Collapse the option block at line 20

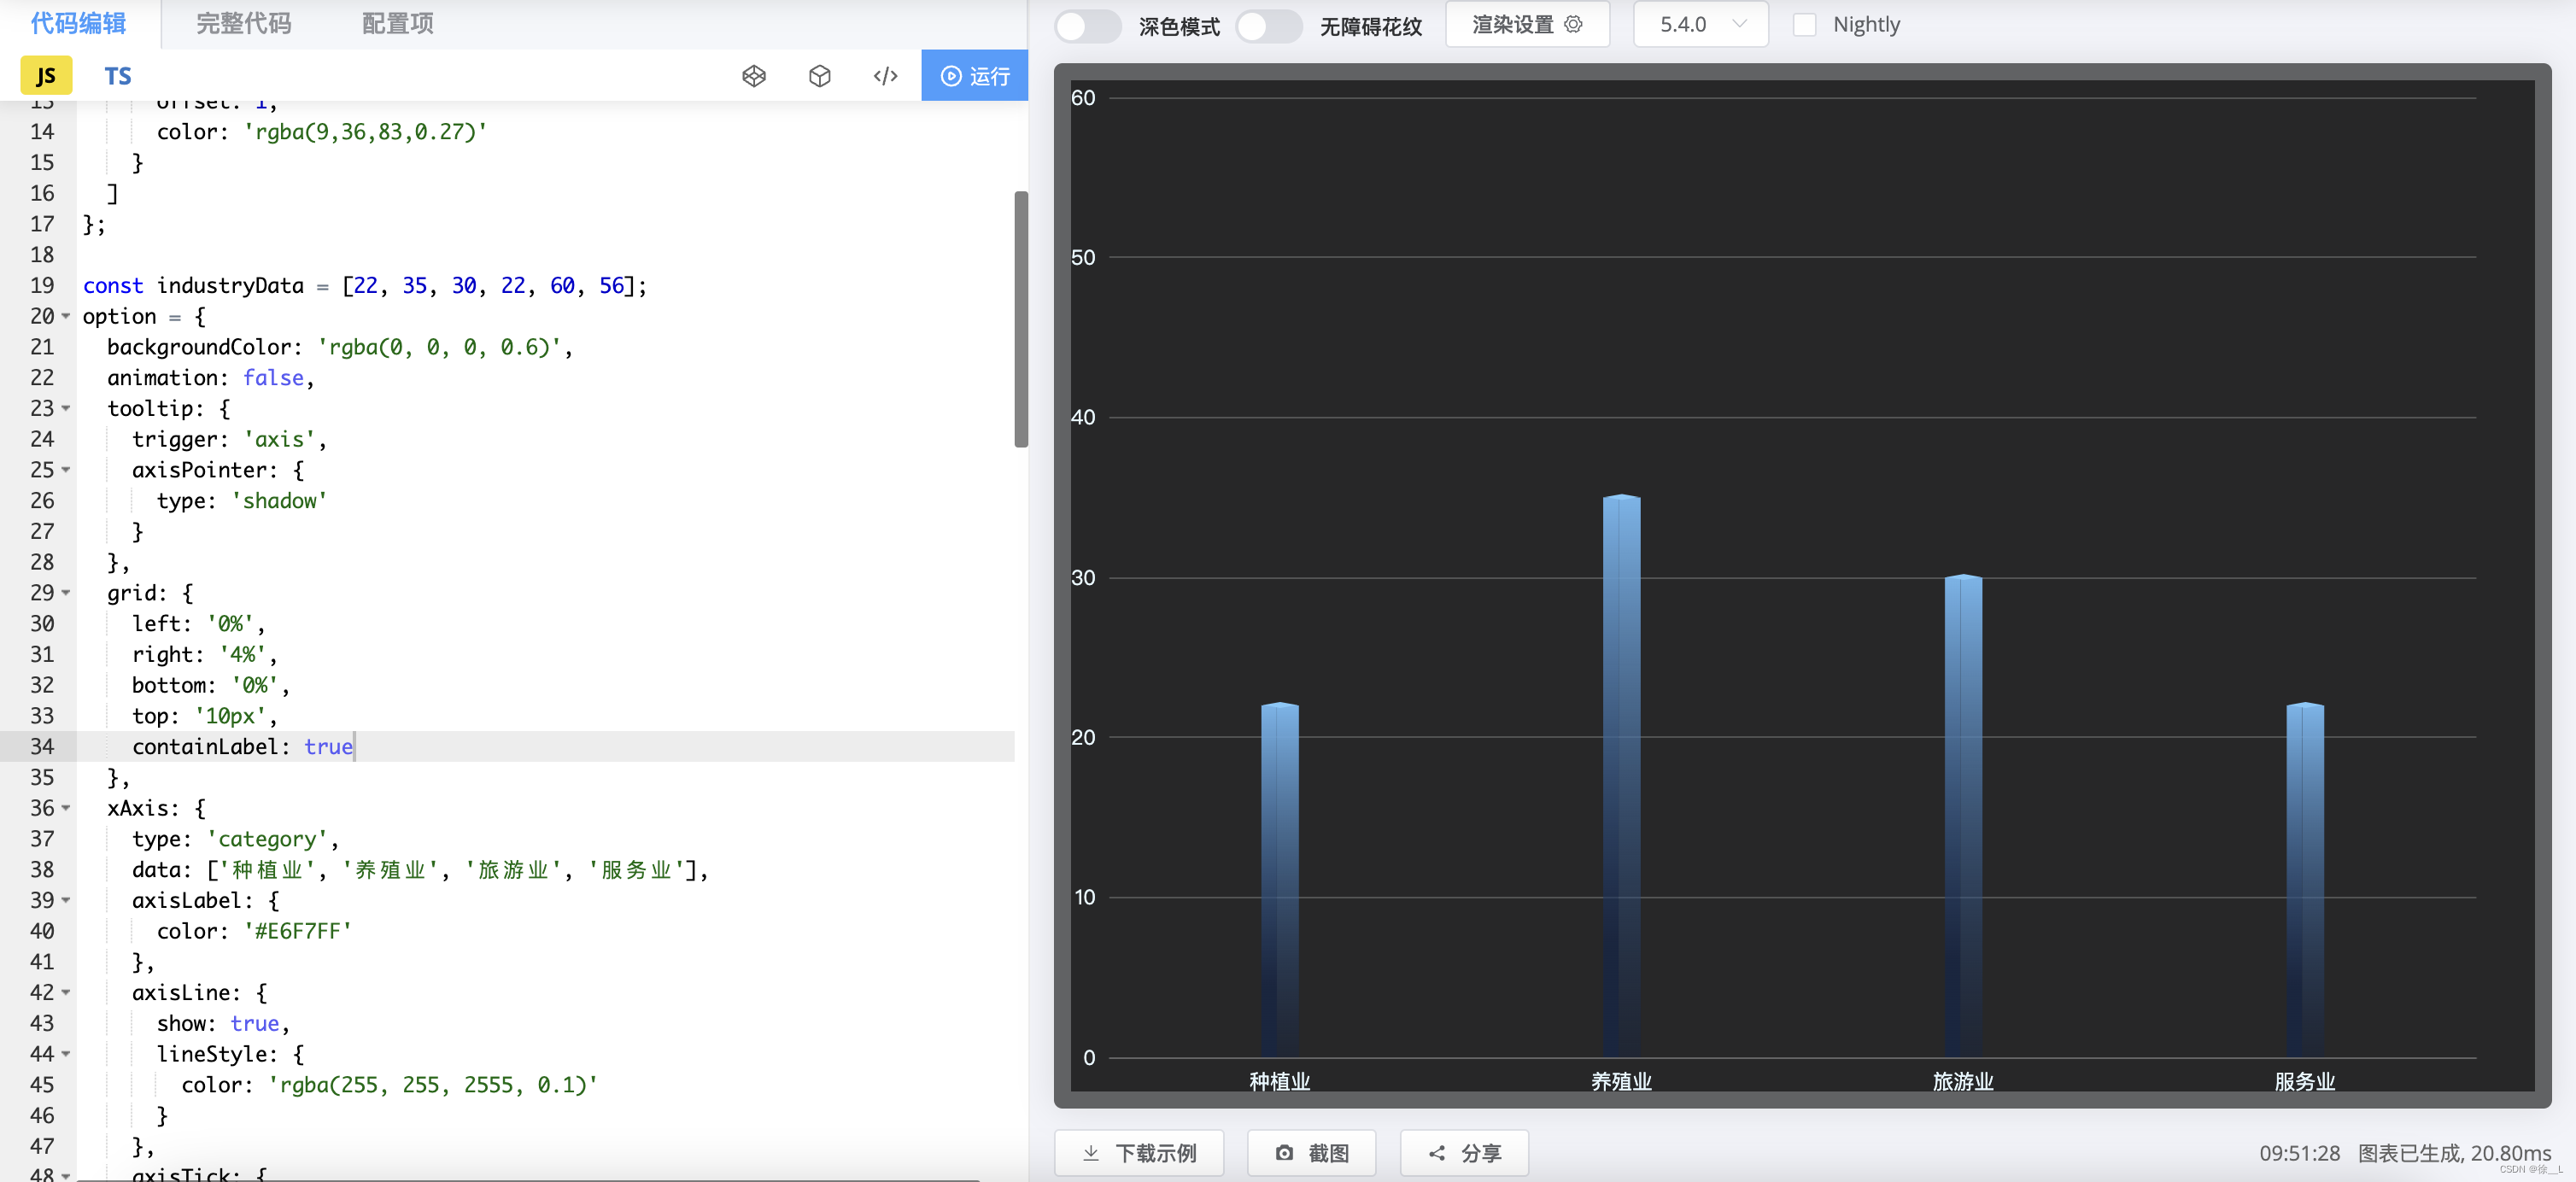pyautogui.click(x=66, y=316)
